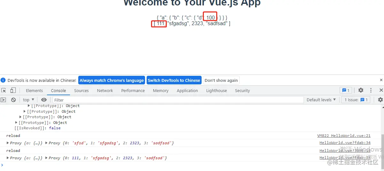Click the info icon in notification bar
The height and width of the screenshot is (171, 384).
pos(3,80)
